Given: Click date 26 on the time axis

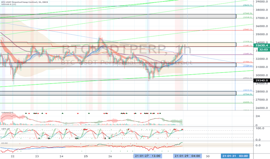Looking at the screenshot, I should pos(110,156).
